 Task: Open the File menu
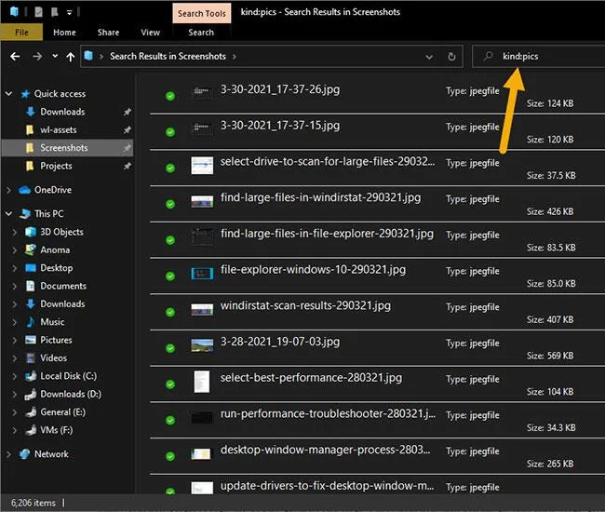point(21,33)
